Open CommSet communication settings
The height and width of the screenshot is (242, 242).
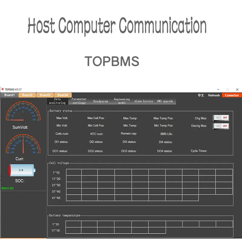coord(232,95)
